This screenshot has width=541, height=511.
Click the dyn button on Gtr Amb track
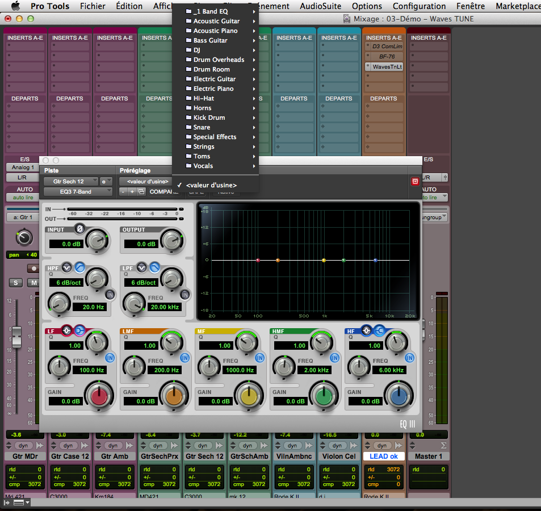pos(113,446)
